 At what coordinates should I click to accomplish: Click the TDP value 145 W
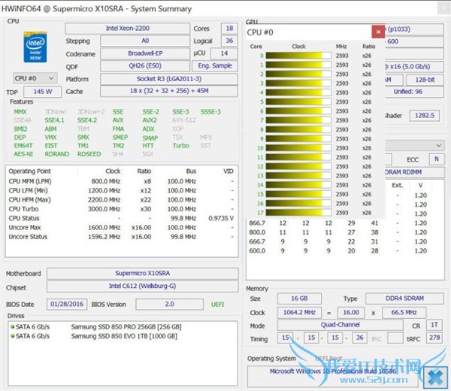(43, 92)
